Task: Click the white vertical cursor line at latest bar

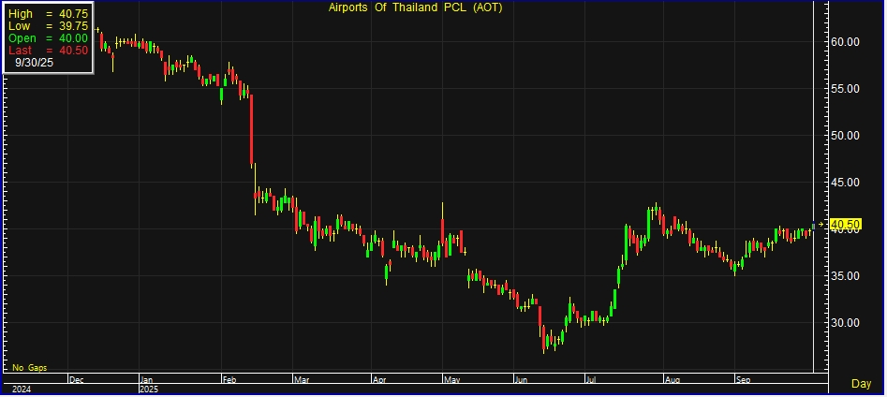Action: point(813,186)
